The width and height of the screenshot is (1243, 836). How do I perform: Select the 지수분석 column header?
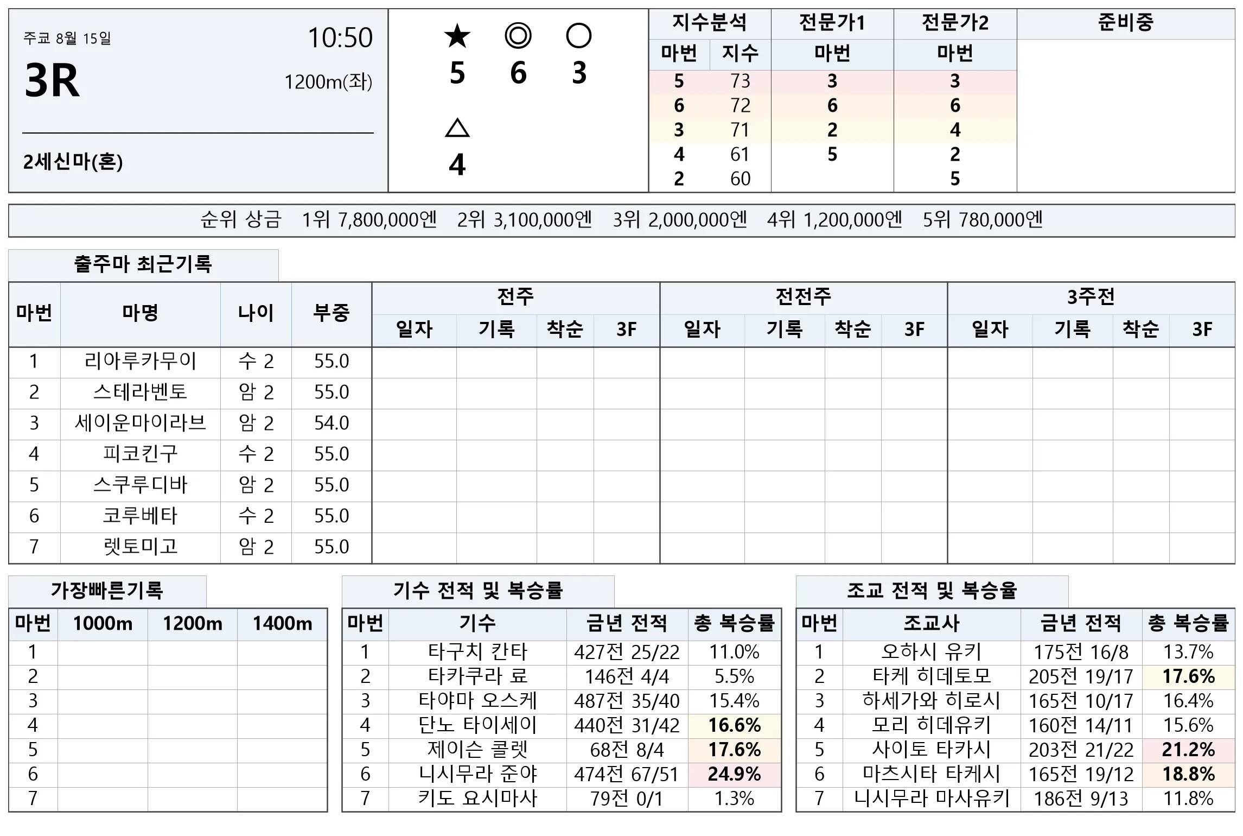pyautogui.click(x=710, y=23)
